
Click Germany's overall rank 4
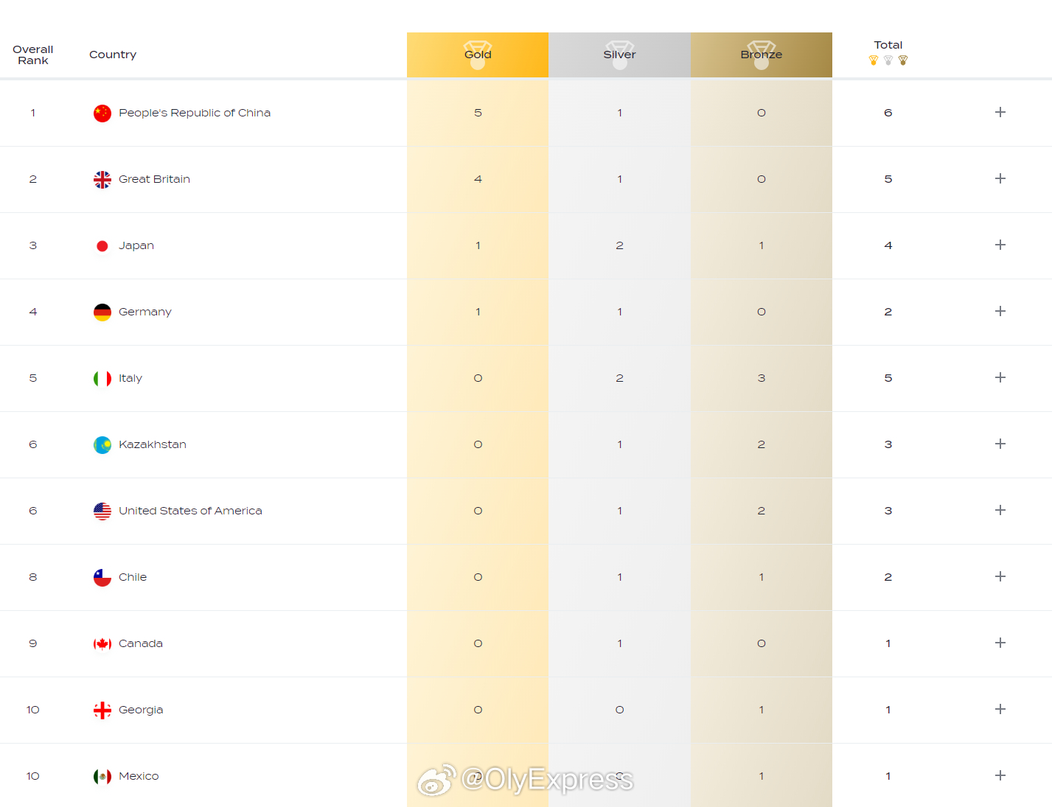point(33,312)
